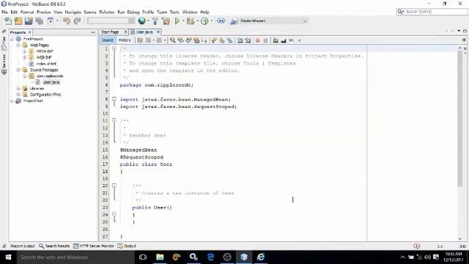Click Shift Line Right icon

click(248, 40)
